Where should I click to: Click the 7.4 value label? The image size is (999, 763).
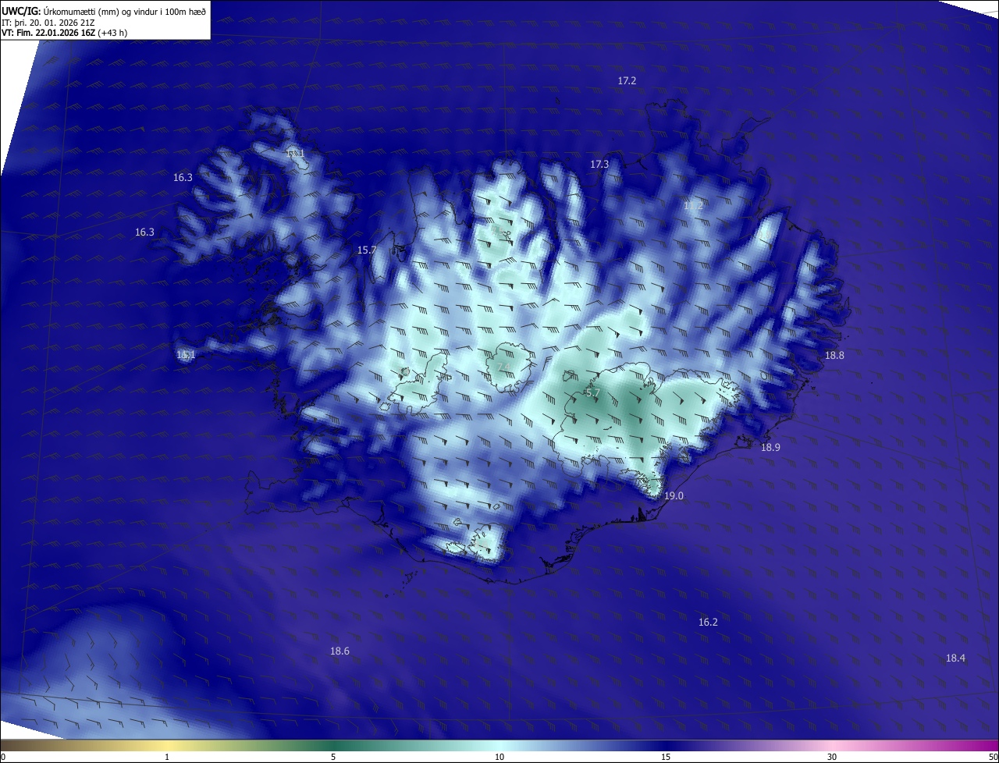tap(503, 367)
